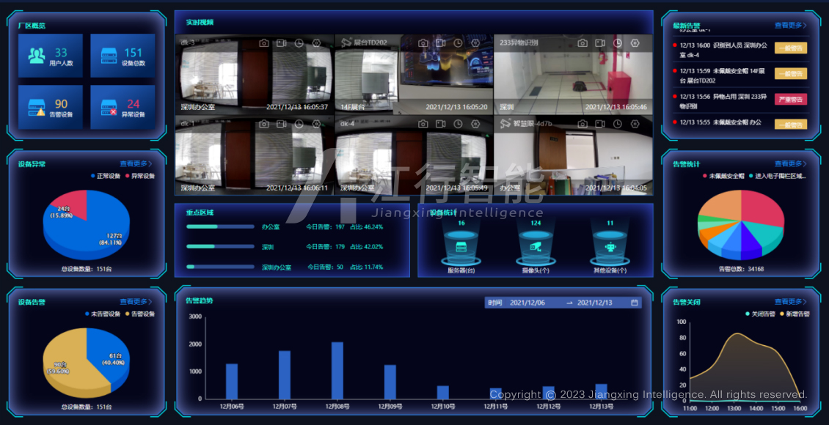Open history clock on dk-4 tile
Image resolution: width=829 pixels, height=425 pixels.
pos(458,124)
